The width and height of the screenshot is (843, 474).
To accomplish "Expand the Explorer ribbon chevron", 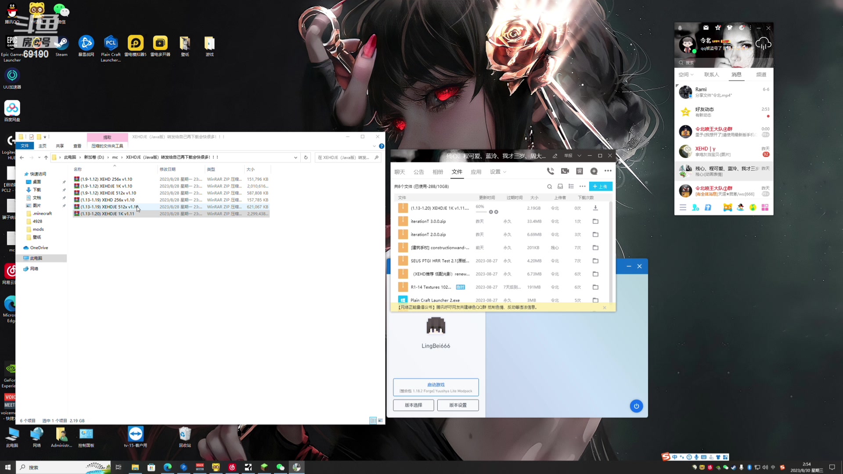I will click(375, 146).
